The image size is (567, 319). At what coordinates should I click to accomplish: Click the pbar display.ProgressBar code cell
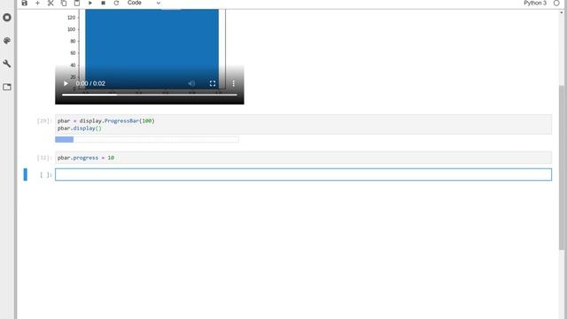tap(303, 124)
